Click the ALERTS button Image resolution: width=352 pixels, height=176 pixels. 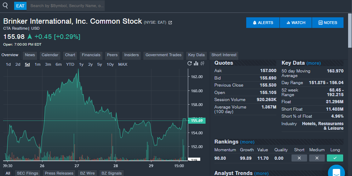tap(263, 23)
